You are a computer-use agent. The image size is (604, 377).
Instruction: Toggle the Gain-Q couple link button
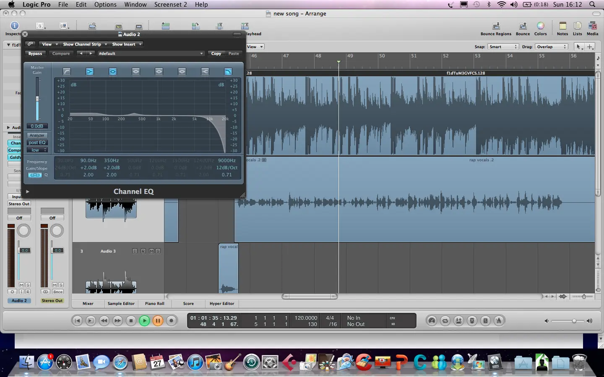pos(35,175)
